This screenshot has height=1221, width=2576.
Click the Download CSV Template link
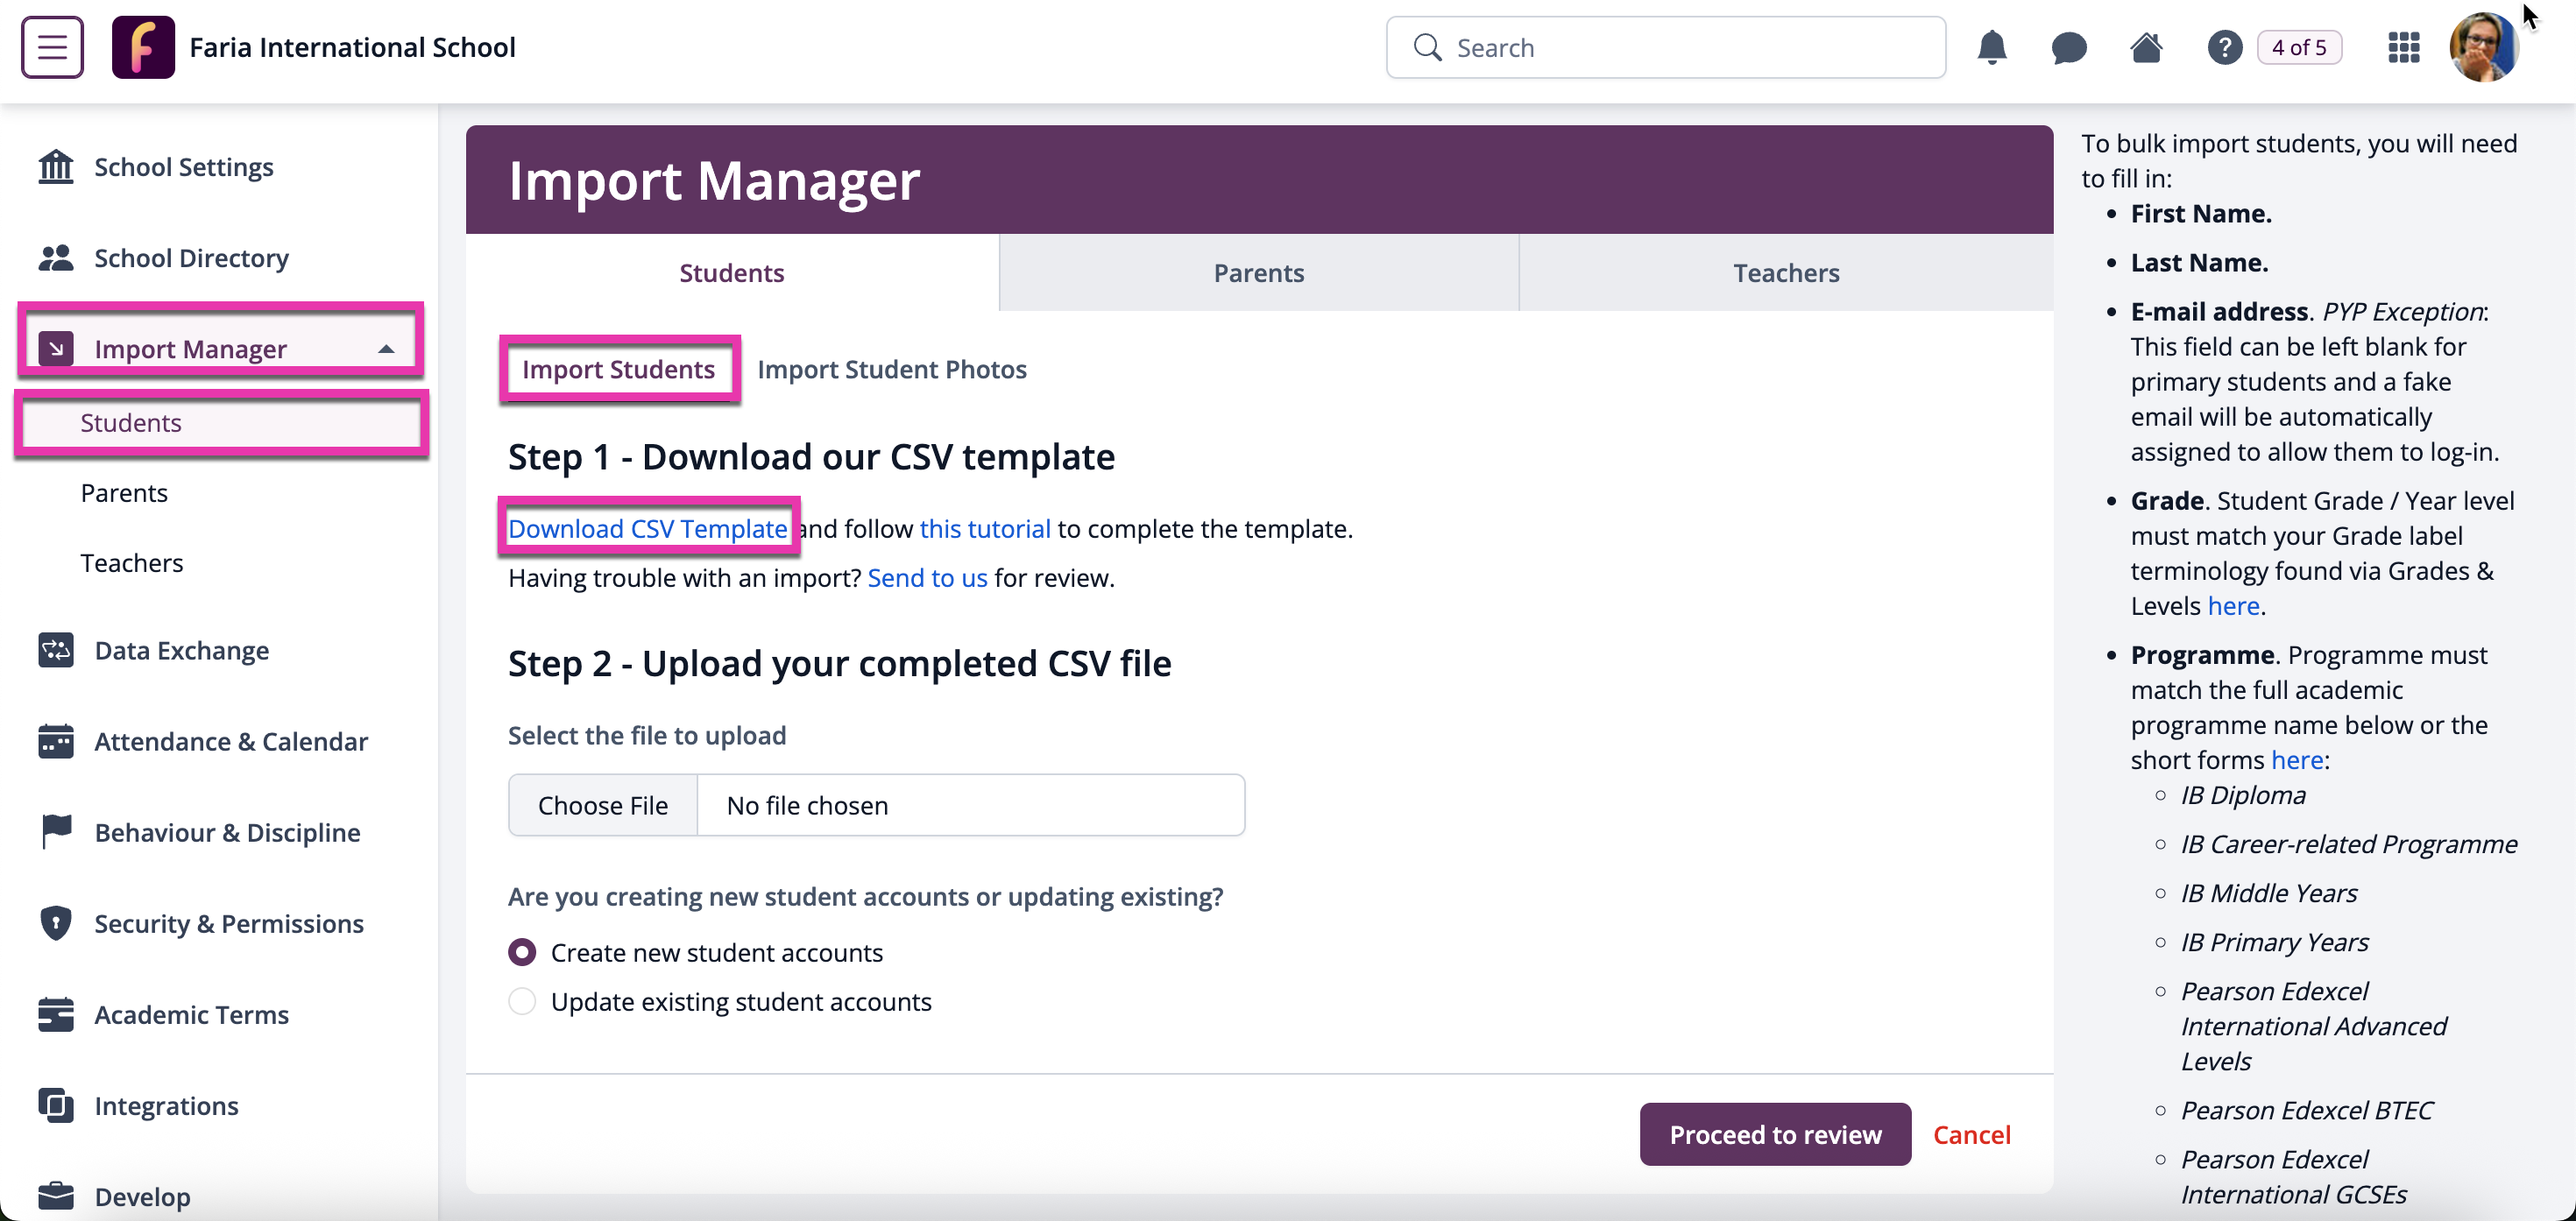point(647,528)
